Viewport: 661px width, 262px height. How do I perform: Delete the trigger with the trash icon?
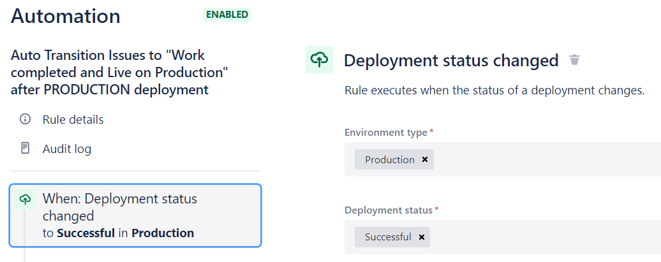574,60
